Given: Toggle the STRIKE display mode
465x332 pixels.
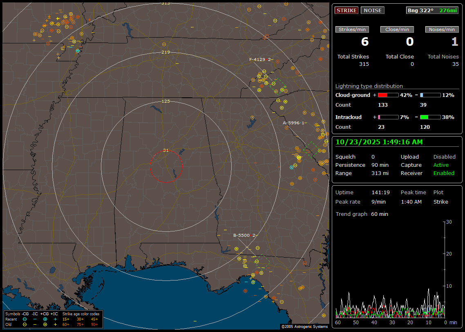Looking at the screenshot, I should point(347,10).
